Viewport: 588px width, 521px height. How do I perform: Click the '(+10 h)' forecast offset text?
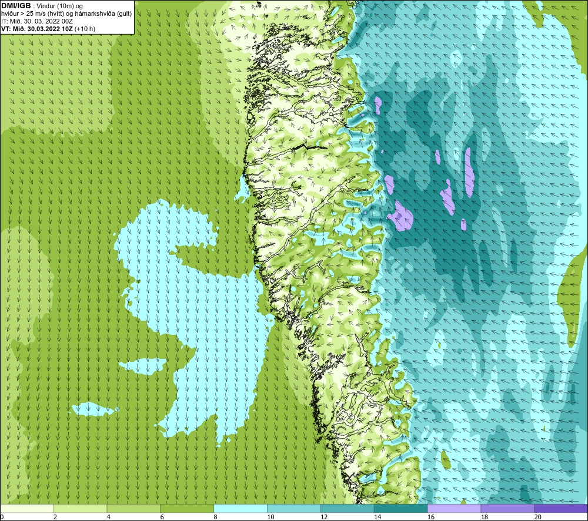point(85,29)
